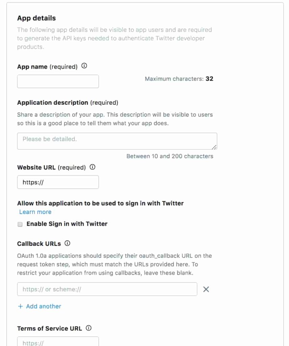Click the Callback URLs heading label
This screenshot has height=346, width=289.
(39, 244)
